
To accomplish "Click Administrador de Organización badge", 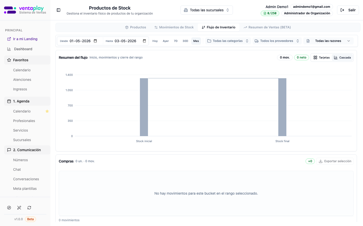I will point(307,13).
